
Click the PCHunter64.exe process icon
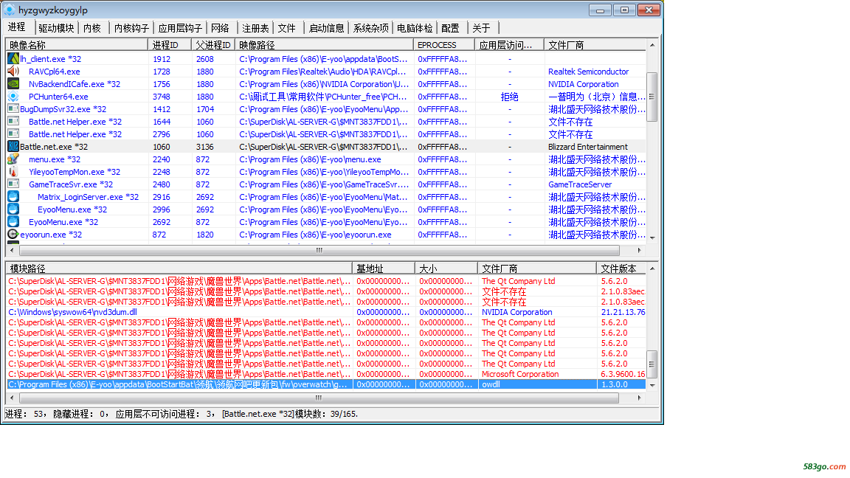point(13,96)
